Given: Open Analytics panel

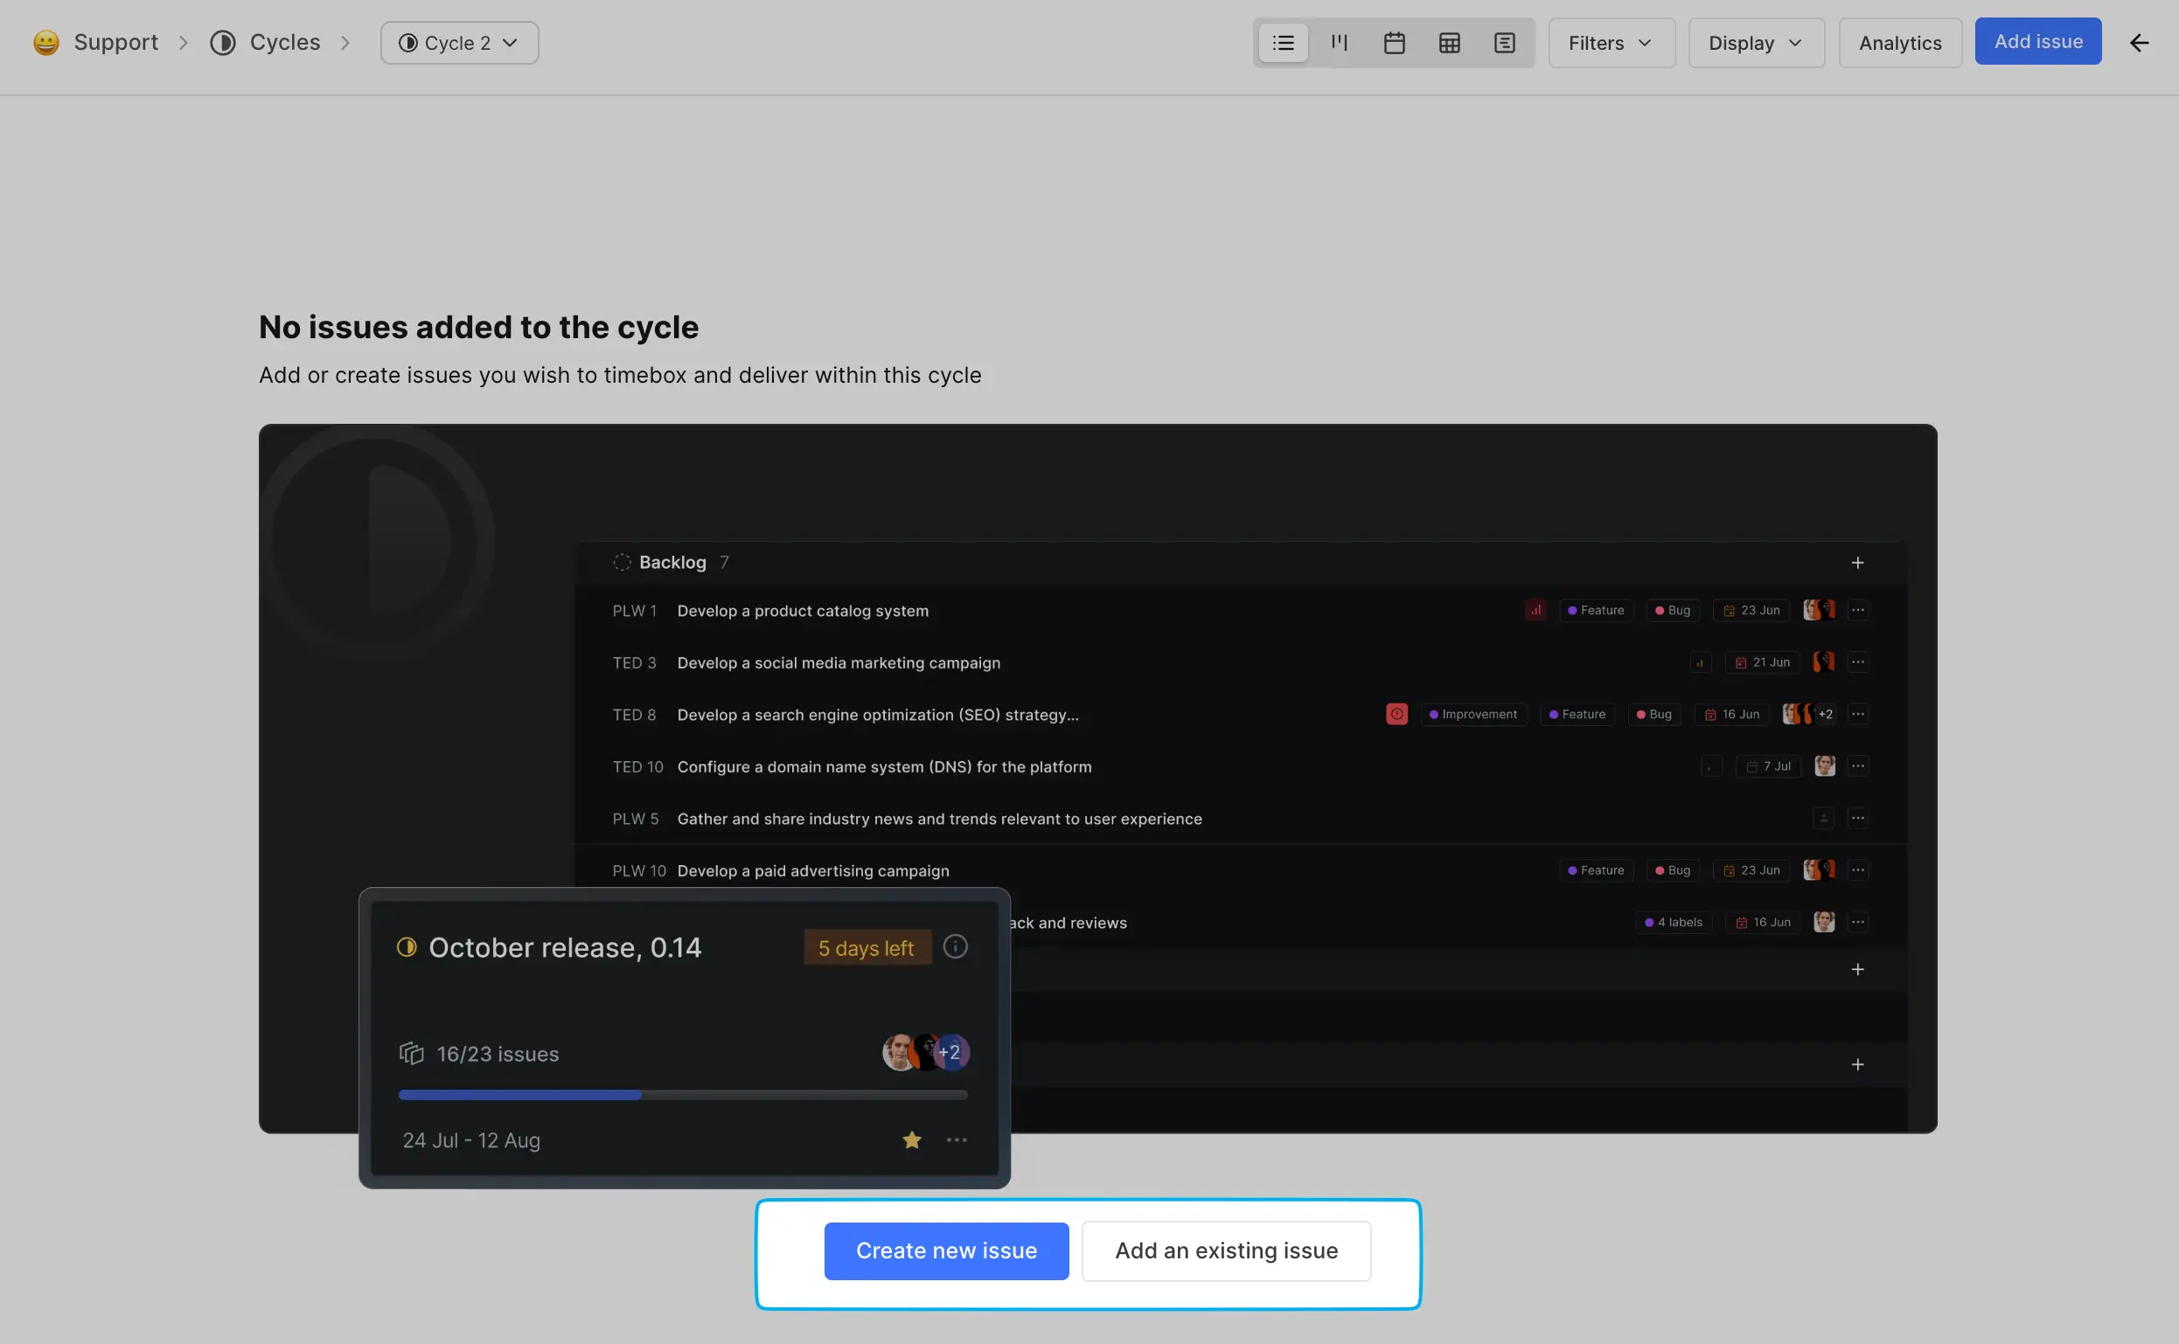Looking at the screenshot, I should [1900, 43].
